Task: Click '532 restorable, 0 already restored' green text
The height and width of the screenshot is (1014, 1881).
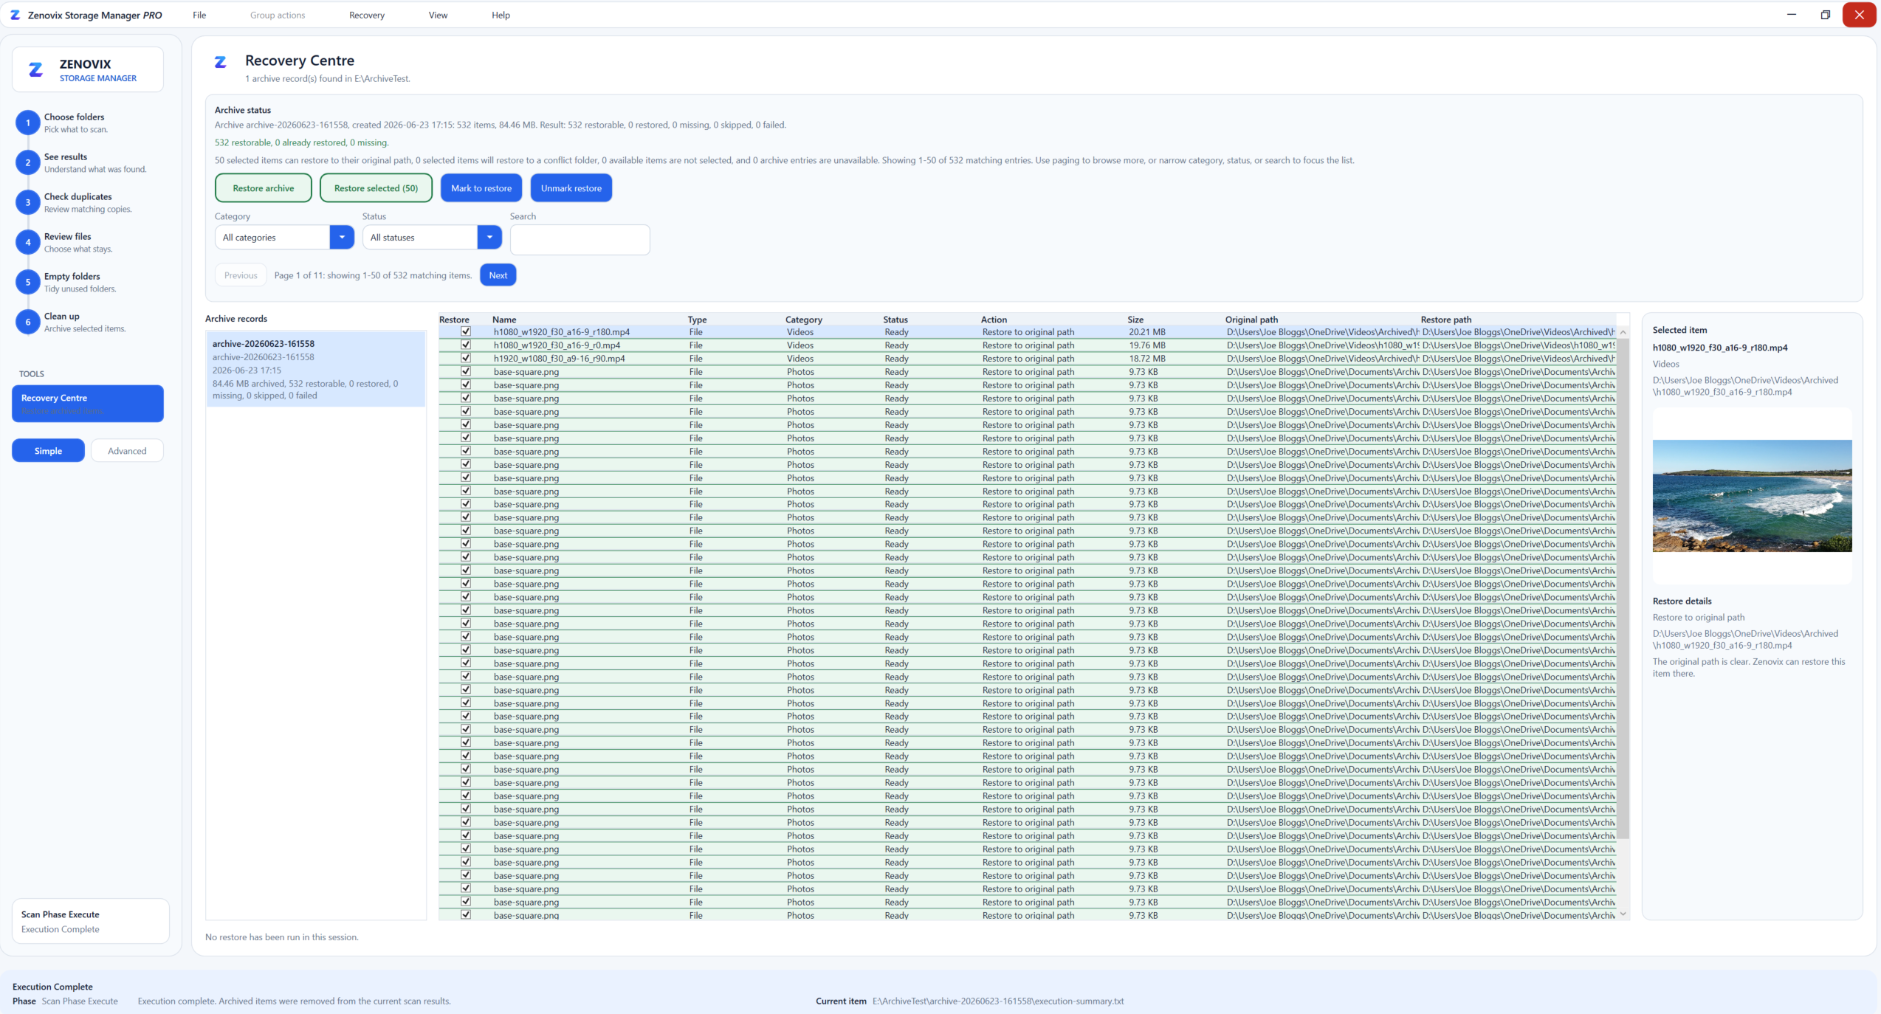Action: (301, 142)
